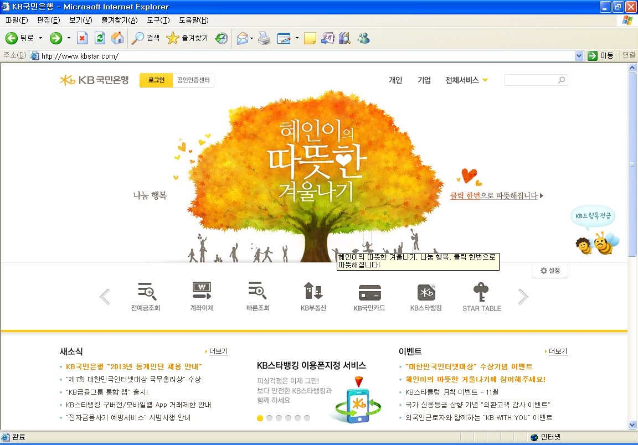The height and width of the screenshot is (445, 638).
Task: Click the yellow 로그인 button
Action: click(156, 80)
